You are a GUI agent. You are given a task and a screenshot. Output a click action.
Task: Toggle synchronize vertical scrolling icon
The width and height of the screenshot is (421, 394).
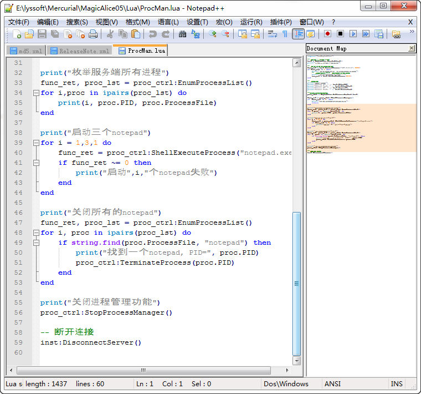(243, 34)
